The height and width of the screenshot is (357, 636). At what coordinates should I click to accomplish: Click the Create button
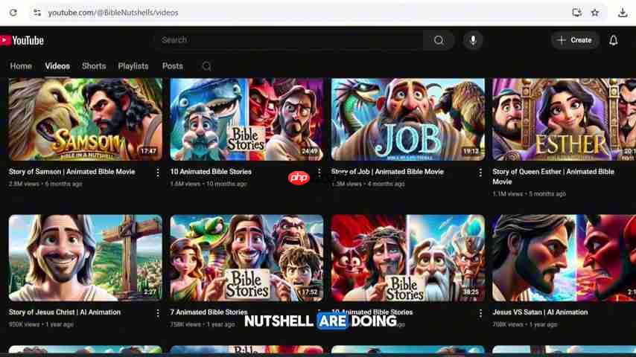[x=575, y=40]
